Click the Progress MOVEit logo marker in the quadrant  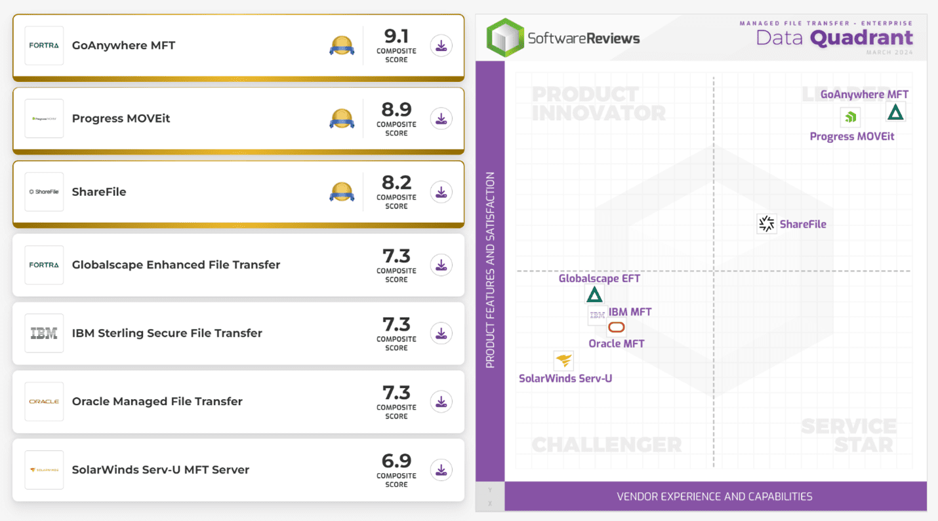(x=850, y=116)
